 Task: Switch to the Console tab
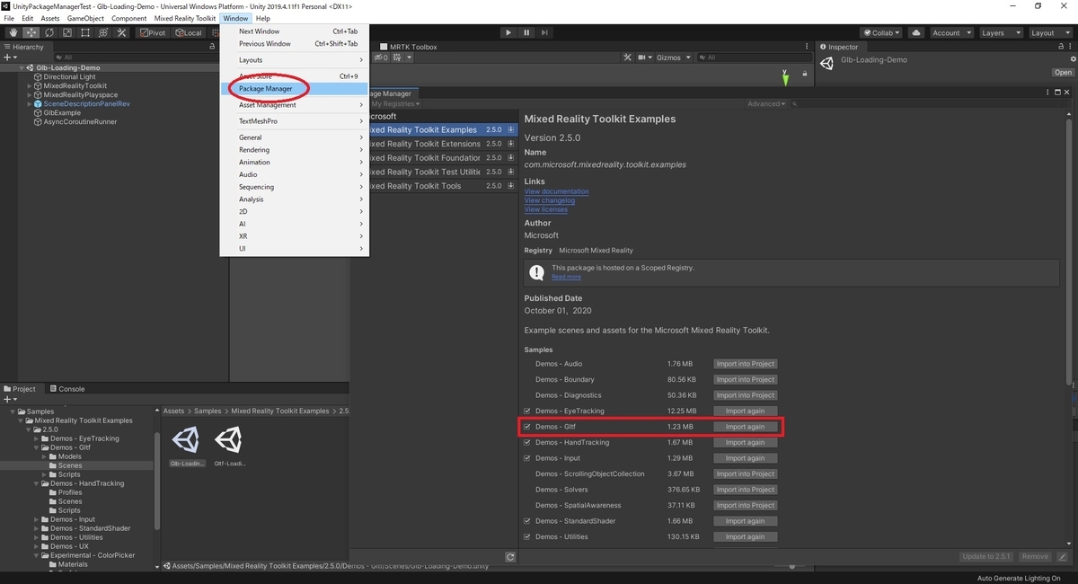tap(66, 389)
